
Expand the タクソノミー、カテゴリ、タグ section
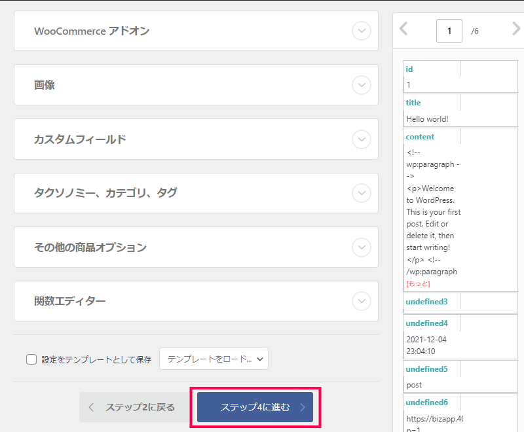(x=362, y=193)
